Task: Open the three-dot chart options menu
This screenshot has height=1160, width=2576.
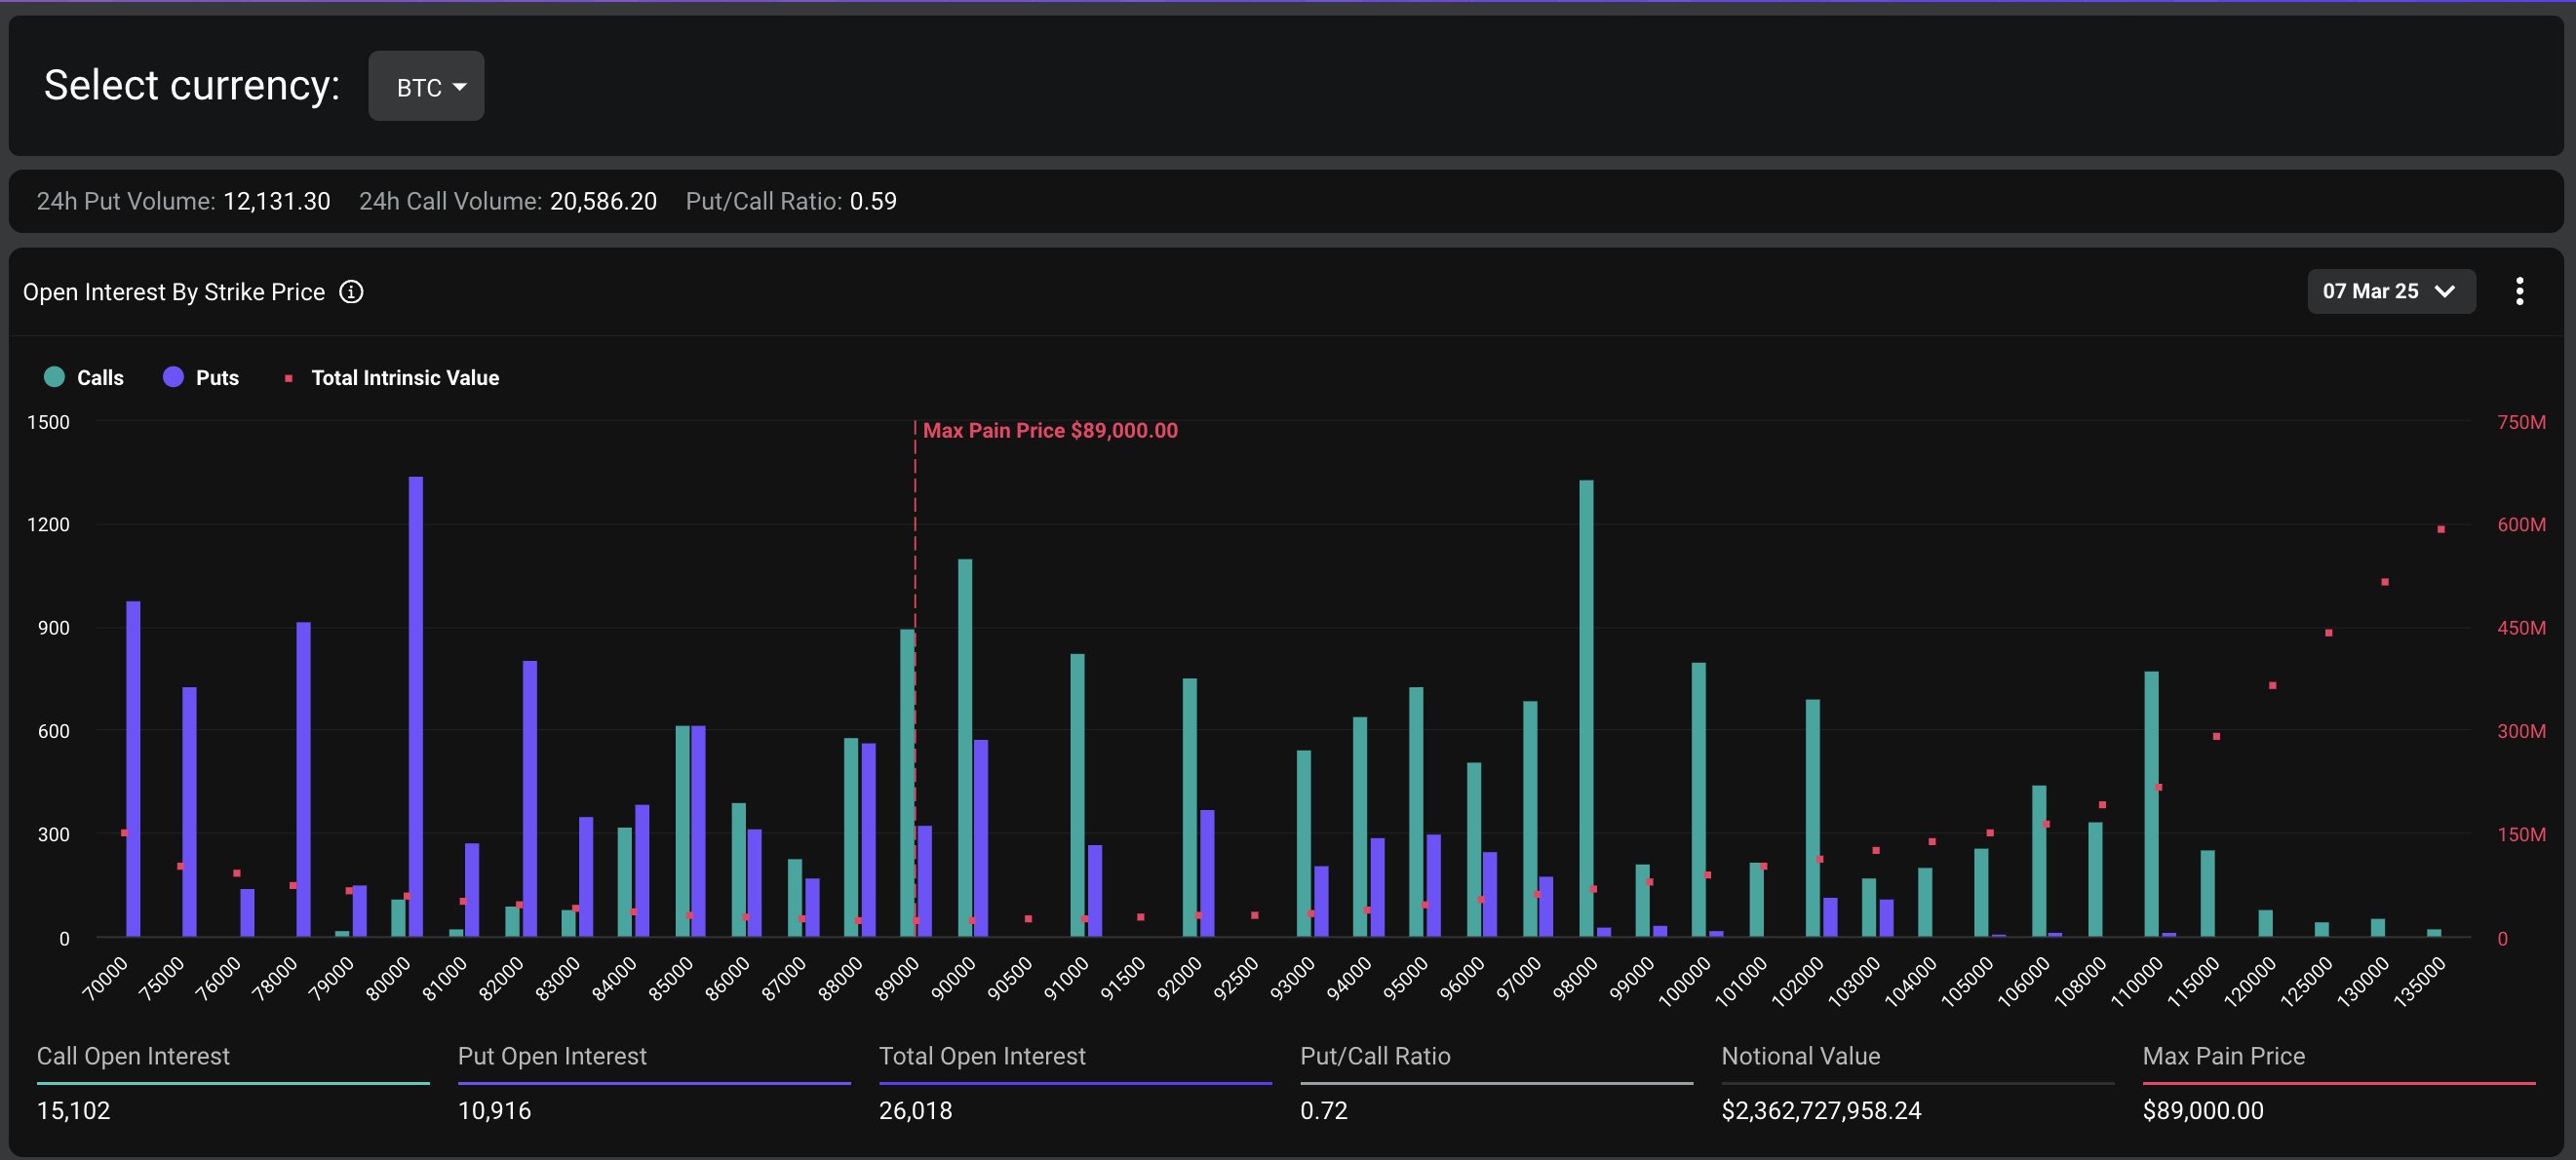Action: tap(2519, 291)
